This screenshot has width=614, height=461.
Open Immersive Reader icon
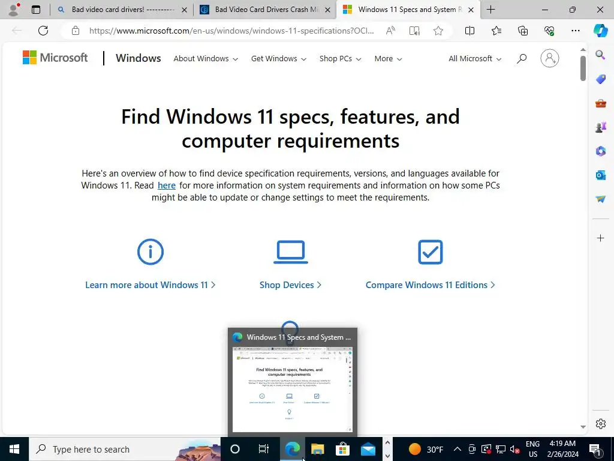(x=414, y=31)
